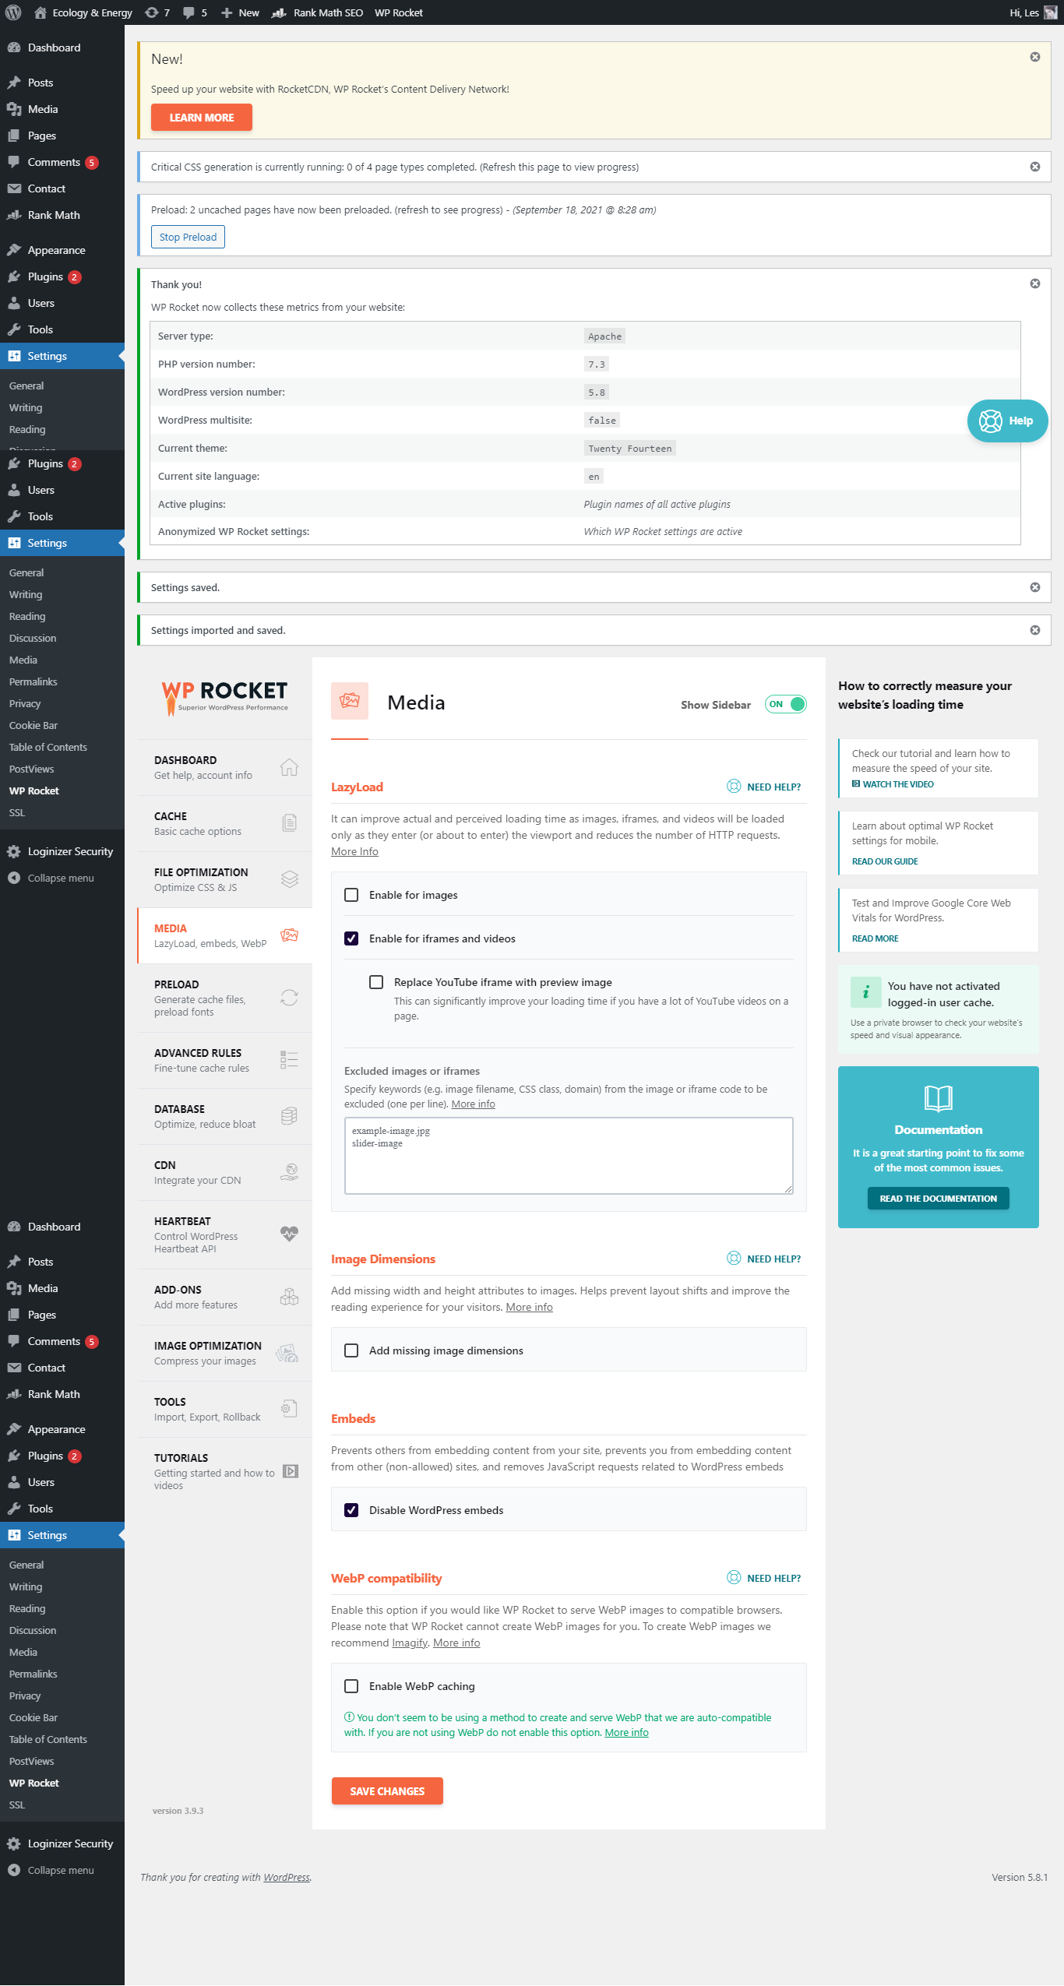Enable LazyLoad for images checkbox

(351, 895)
